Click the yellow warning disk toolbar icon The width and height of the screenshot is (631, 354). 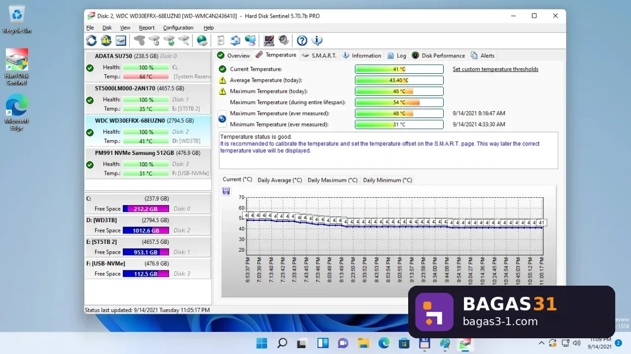click(x=106, y=40)
